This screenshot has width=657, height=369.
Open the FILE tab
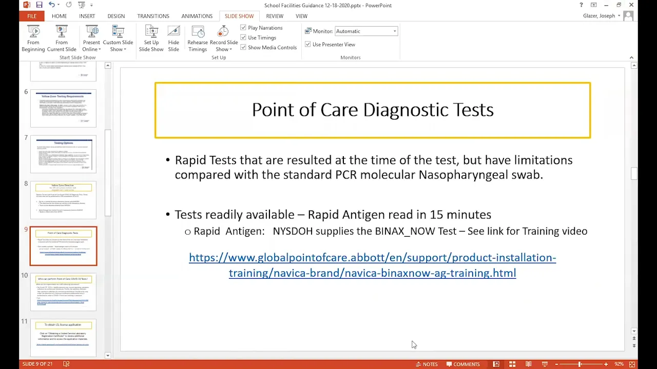tap(32, 16)
